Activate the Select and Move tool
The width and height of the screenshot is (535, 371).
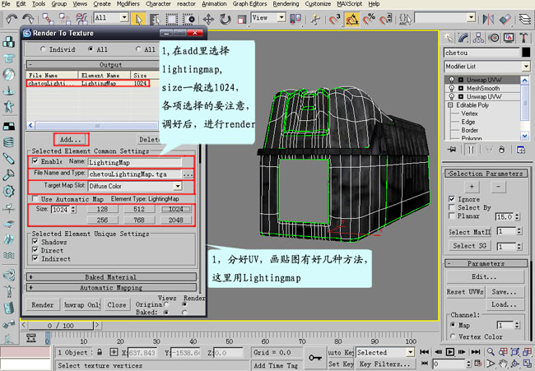click(208, 19)
